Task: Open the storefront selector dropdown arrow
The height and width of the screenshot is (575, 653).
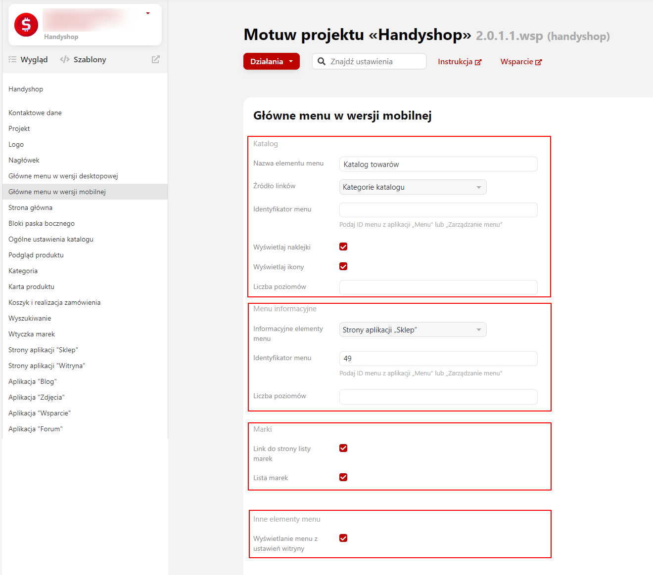Action: (148, 13)
